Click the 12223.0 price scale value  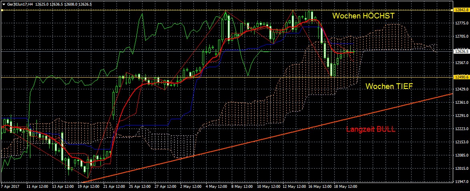coord(462,129)
